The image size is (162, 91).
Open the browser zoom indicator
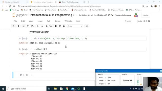(143, 6)
